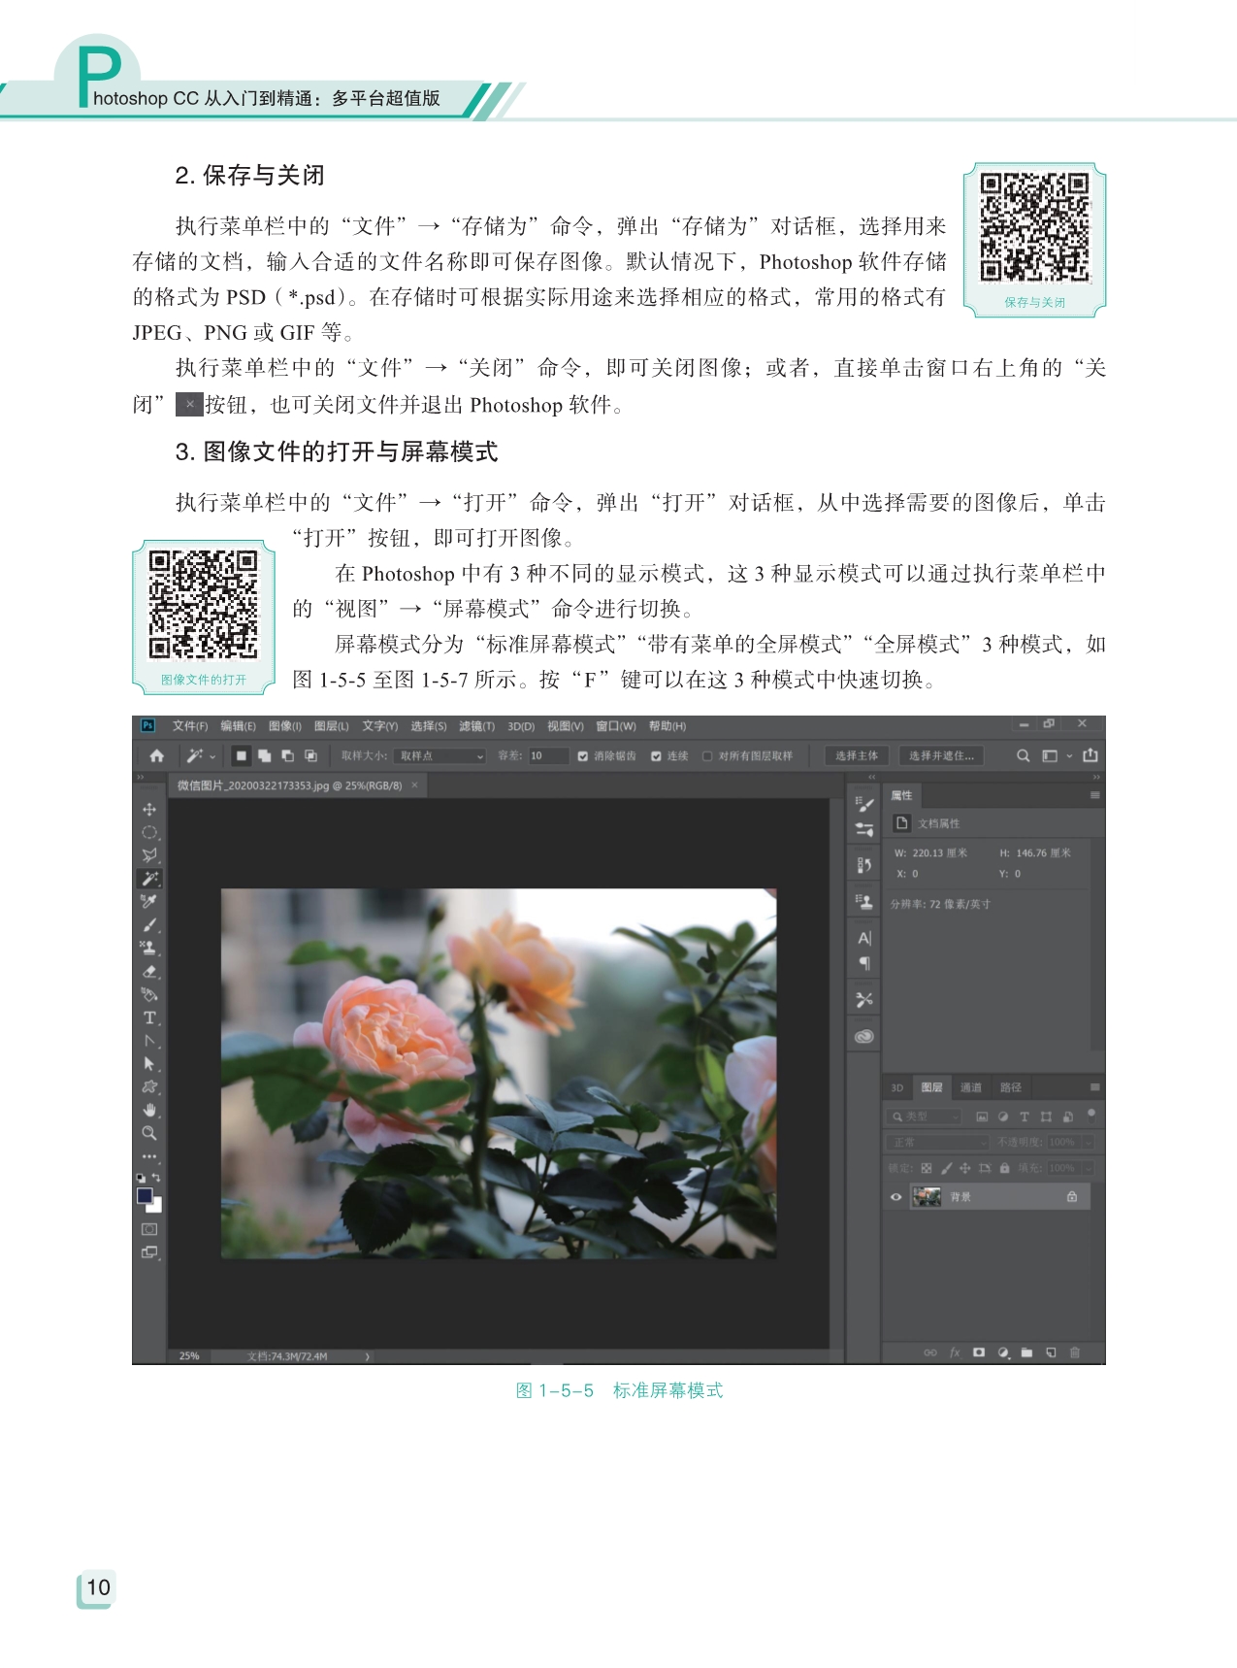Uncheck the 连续 (Contiguous) checkbox
The width and height of the screenshot is (1237, 1668).
pos(657,756)
